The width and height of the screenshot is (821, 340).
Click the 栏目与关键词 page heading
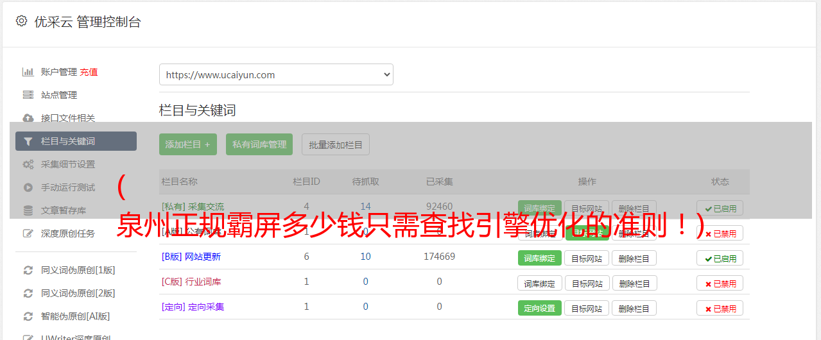[198, 110]
